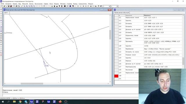186x104 pixels.
Task: Open the second toolbar combo box dropdown
Action: (117, 6)
